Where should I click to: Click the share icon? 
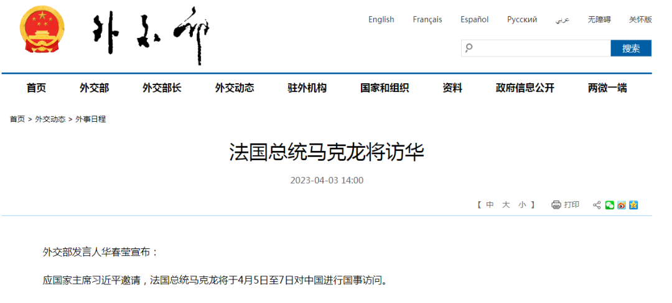[x=597, y=205]
